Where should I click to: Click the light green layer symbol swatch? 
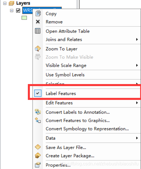(24, 18)
